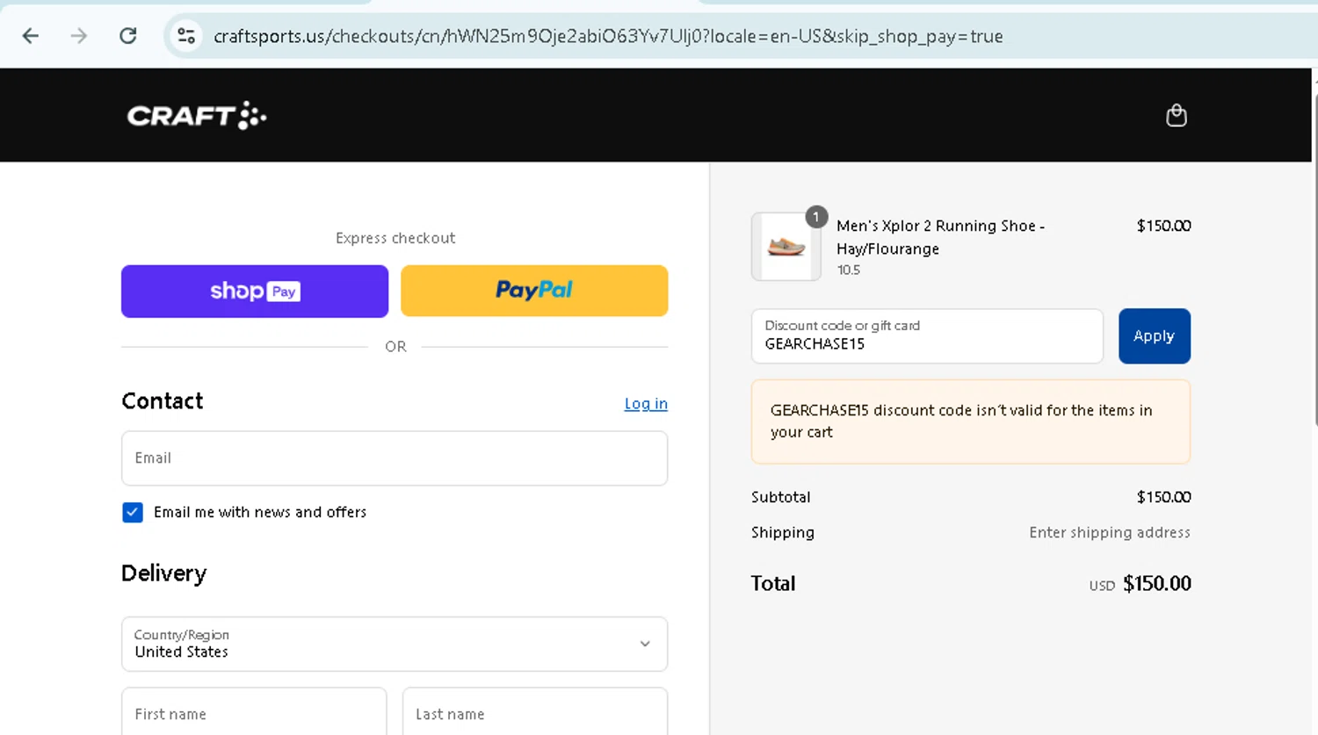1318x735 pixels.
Task: Click the Contact section heading
Action: point(163,400)
